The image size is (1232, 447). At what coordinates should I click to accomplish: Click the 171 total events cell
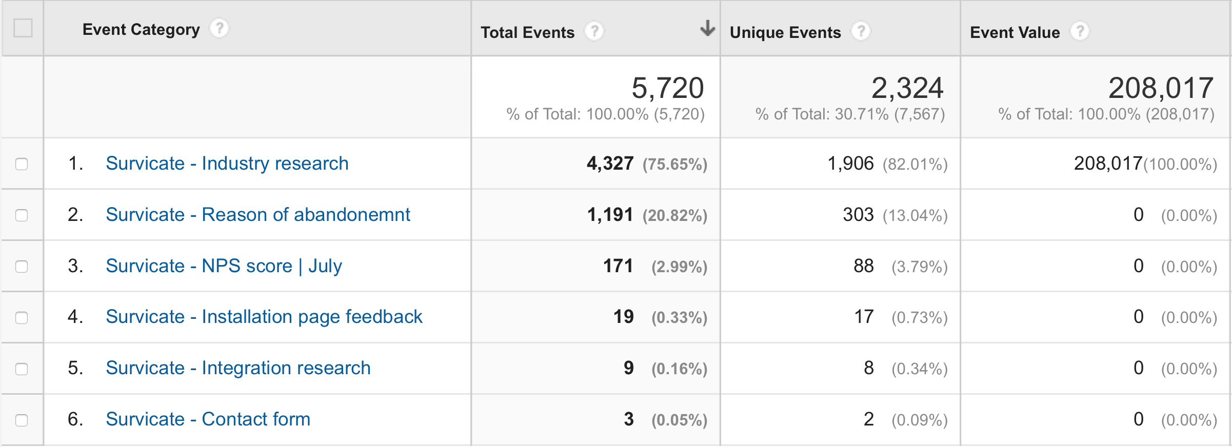tap(618, 266)
